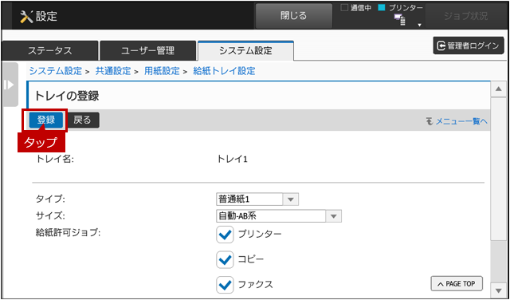Click the 給紙許可ジョブ label
The height and width of the screenshot is (300, 510).
[68, 233]
